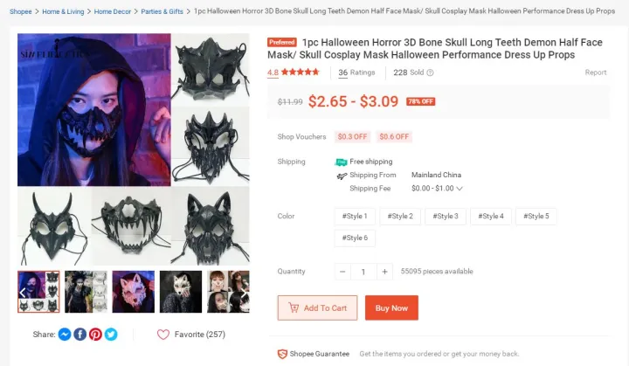Choose the #Style 4 color option
This screenshot has height=366, width=629.
pyautogui.click(x=491, y=217)
